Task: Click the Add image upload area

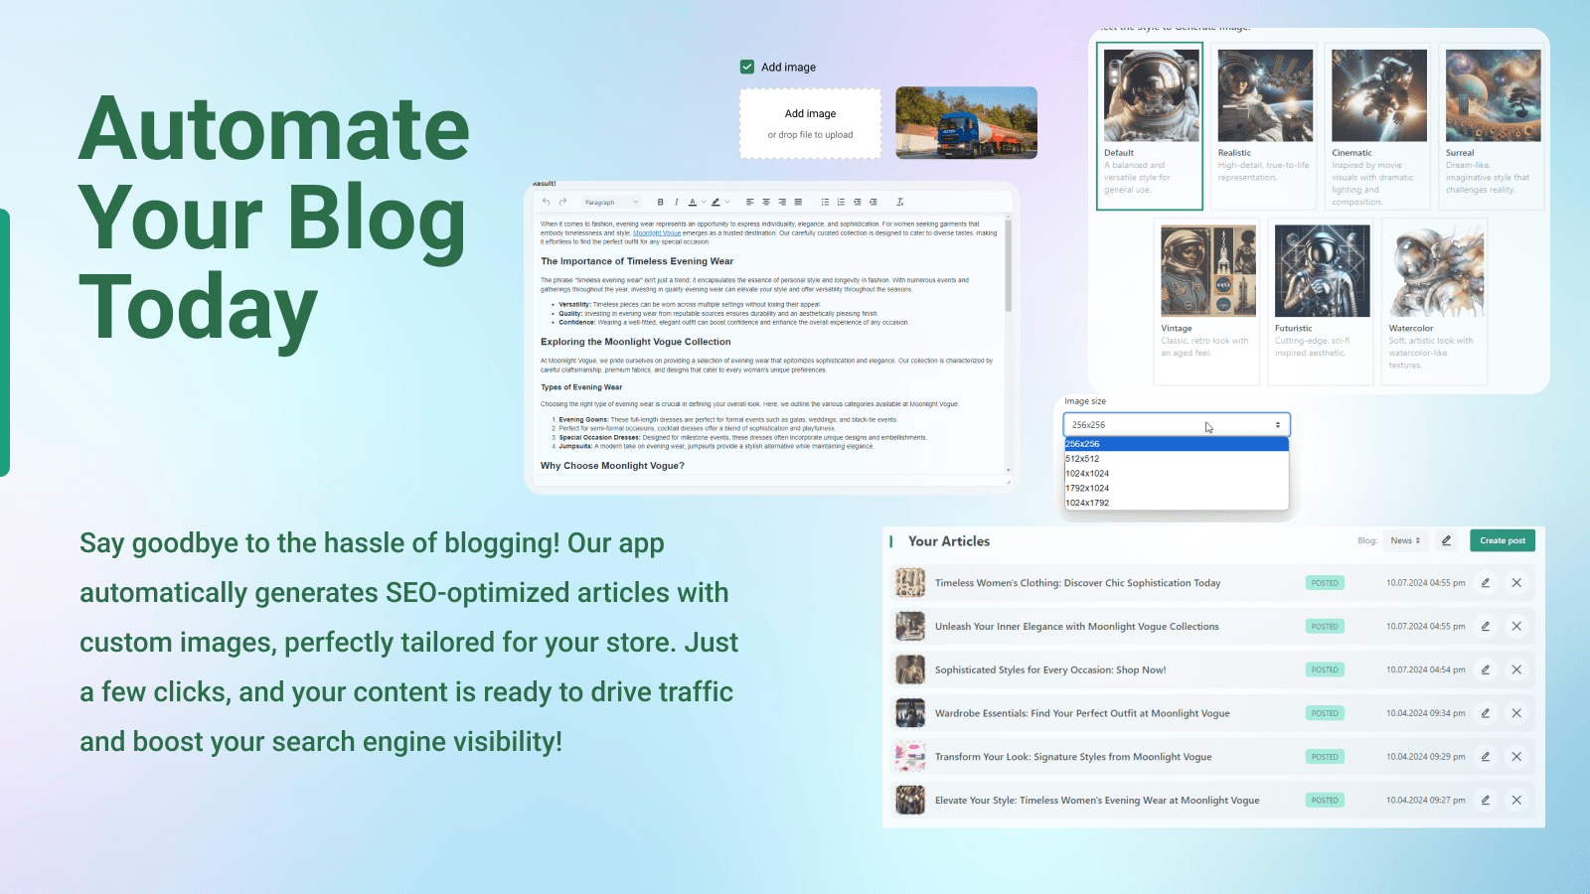Action: coord(810,122)
